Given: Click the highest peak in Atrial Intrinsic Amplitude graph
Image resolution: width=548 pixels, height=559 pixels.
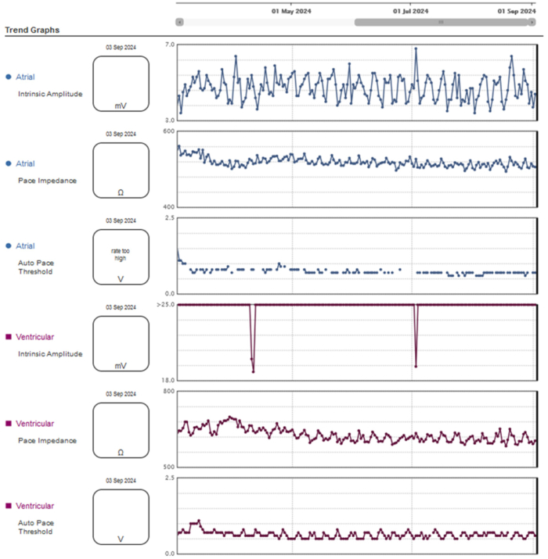Looking at the screenshot, I should coord(416,48).
